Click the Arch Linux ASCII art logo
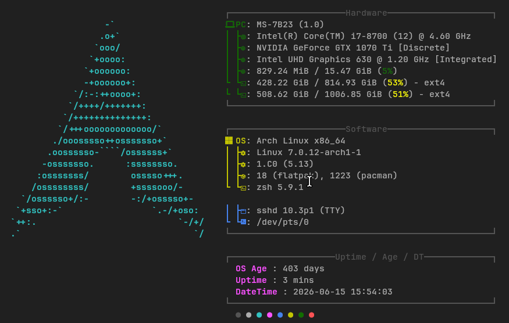The height and width of the screenshot is (323, 509). [108, 129]
